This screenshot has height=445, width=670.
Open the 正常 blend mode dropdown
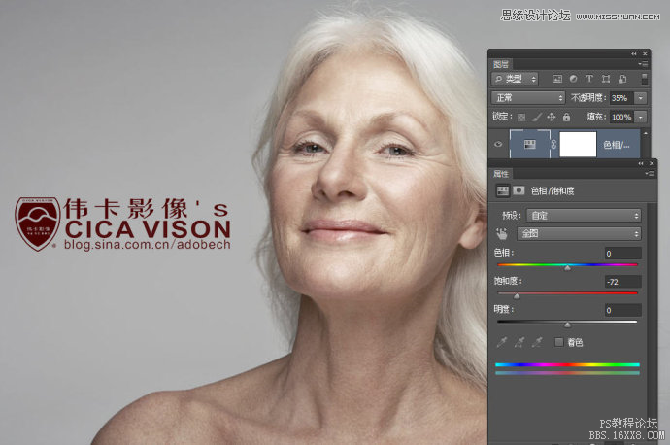pos(528,98)
